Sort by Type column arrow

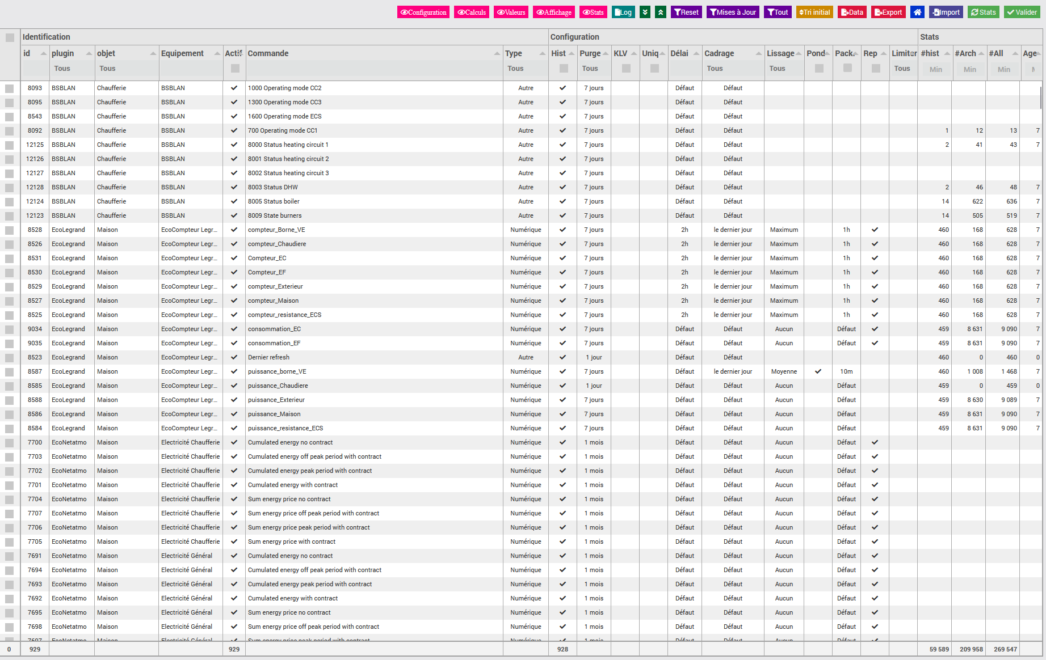tap(543, 53)
